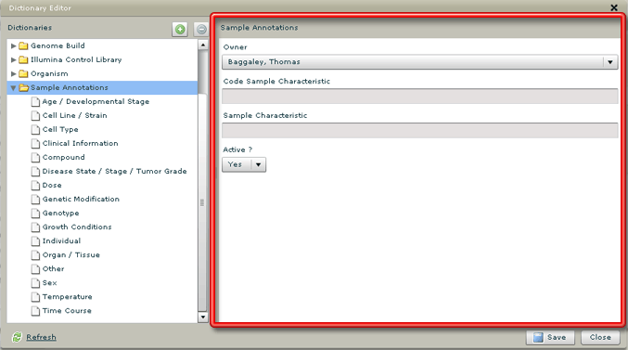Click the dictionaries tree scrollbar thumb
The image size is (628, 350).
[x=202, y=202]
